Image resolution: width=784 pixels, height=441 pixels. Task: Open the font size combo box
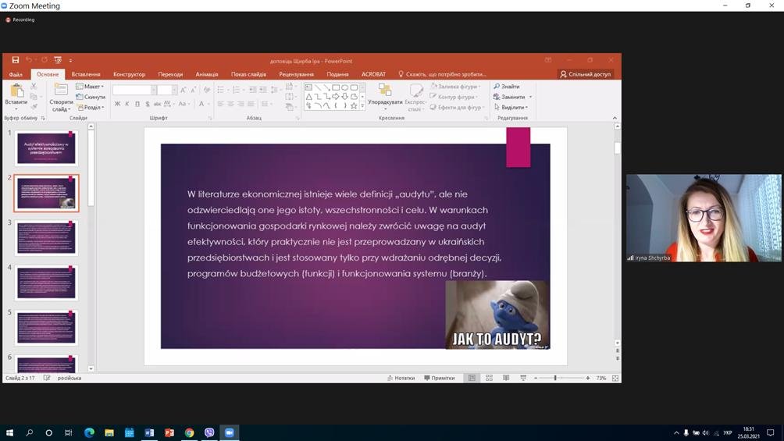pyautogui.click(x=167, y=90)
